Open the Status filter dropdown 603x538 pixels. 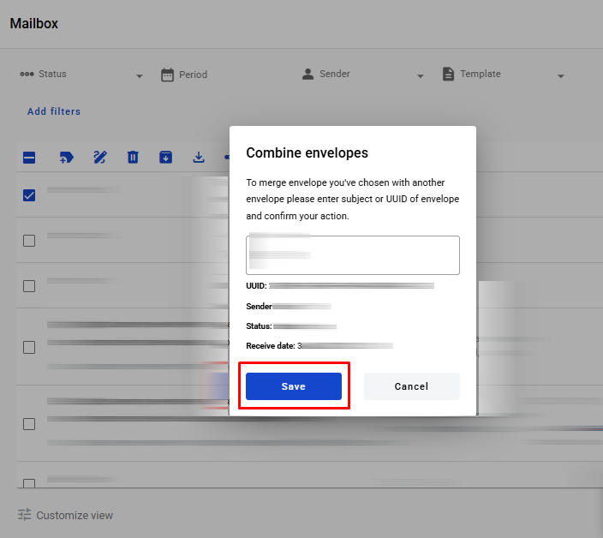(81, 75)
